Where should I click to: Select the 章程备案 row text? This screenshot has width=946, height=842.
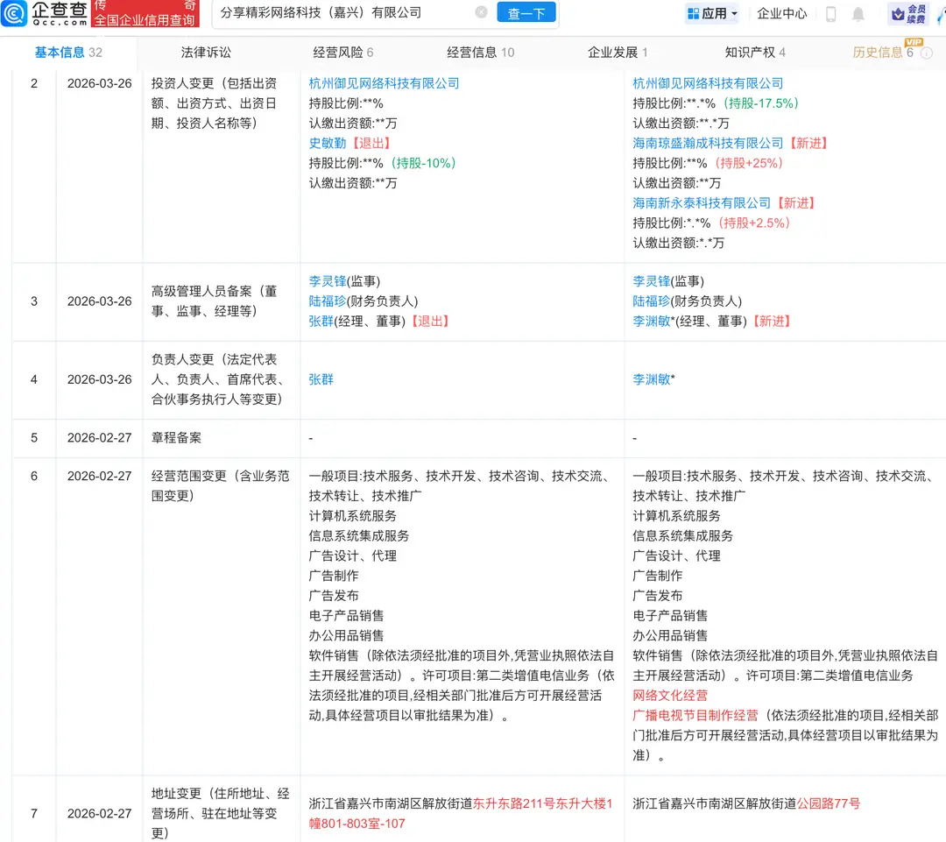coord(176,437)
